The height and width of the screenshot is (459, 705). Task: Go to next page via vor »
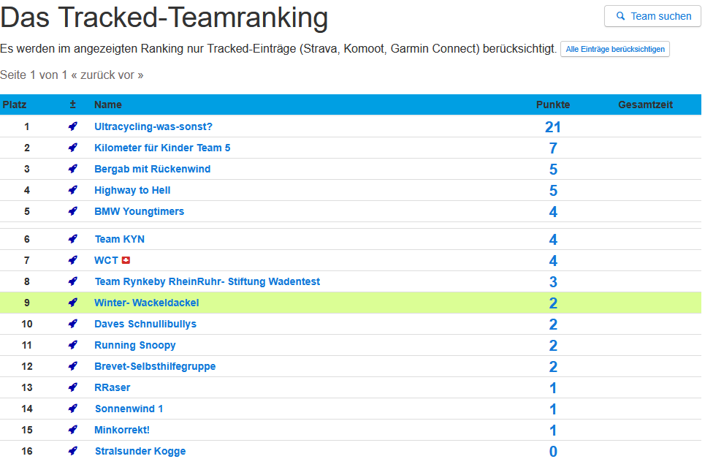(x=135, y=75)
